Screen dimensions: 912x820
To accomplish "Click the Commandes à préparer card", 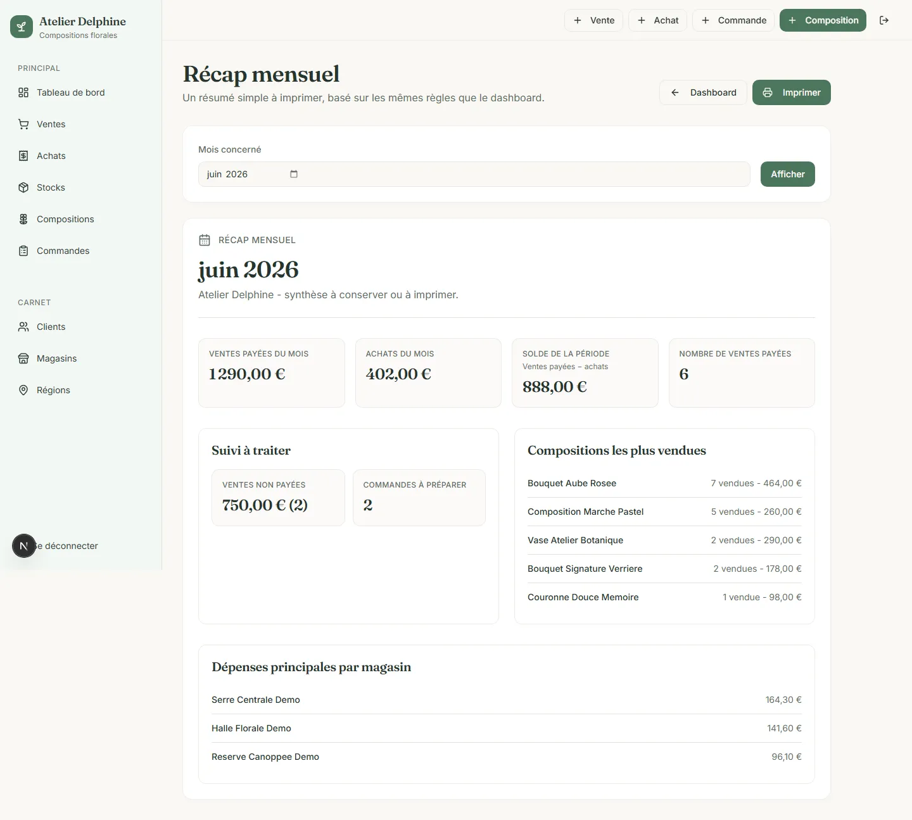I will (419, 498).
